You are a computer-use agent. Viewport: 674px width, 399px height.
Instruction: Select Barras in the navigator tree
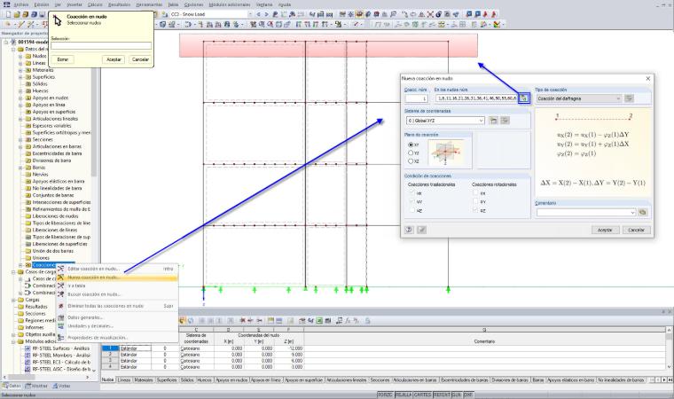[x=39, y=168]
